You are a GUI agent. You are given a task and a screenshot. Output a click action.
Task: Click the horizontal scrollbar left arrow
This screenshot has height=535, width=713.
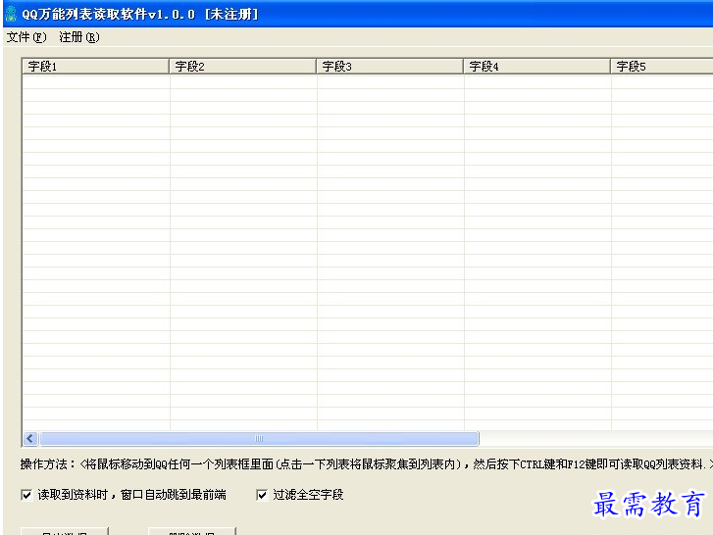30,439
